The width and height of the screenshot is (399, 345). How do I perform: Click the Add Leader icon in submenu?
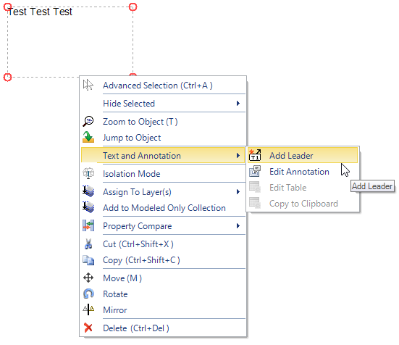[x=255, y=155]
